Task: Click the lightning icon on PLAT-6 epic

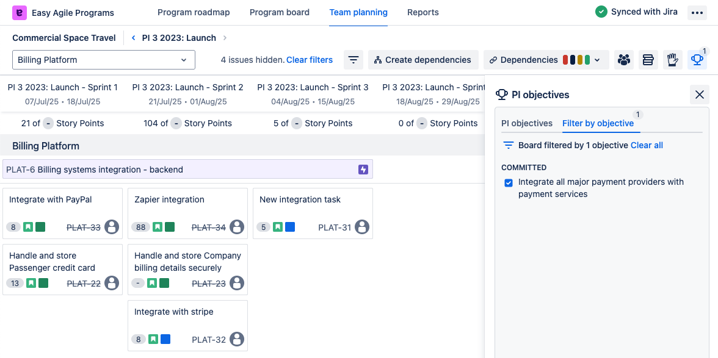Action: (x=363, y=170)
